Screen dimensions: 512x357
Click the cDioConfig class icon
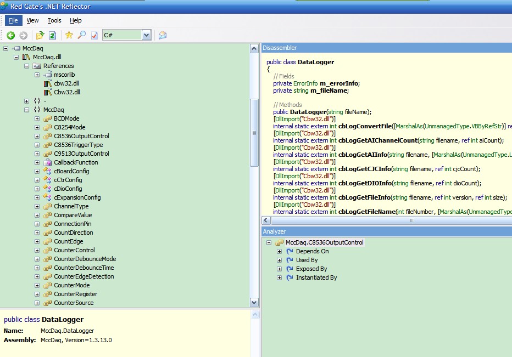pos(48,189)
